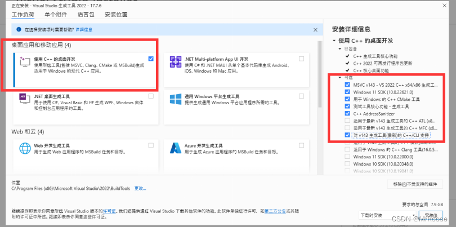456x227 pixels.
Task: Uncheck C++ AddressSanitizer component
Action: [x=347, y=114]
